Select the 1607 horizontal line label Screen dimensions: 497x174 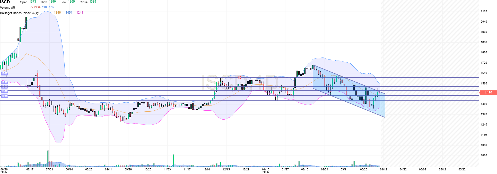point(4,73)
